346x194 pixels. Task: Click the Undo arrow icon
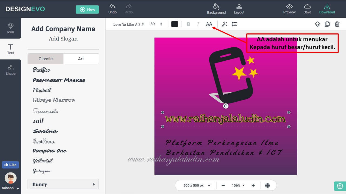[x=112, y=6]
